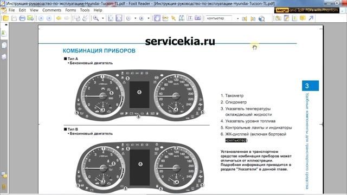The height and width of the screenshot is (195, 347).
Task: Select the yellow Sticky Note tool
Action: (303, 18)
